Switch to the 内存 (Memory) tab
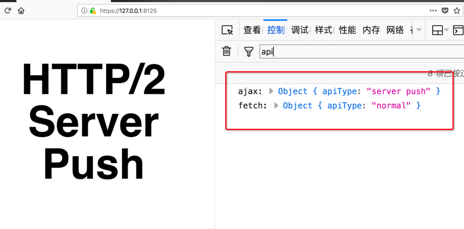This screenshot has height=229, width=464. (x=371, y=30)
